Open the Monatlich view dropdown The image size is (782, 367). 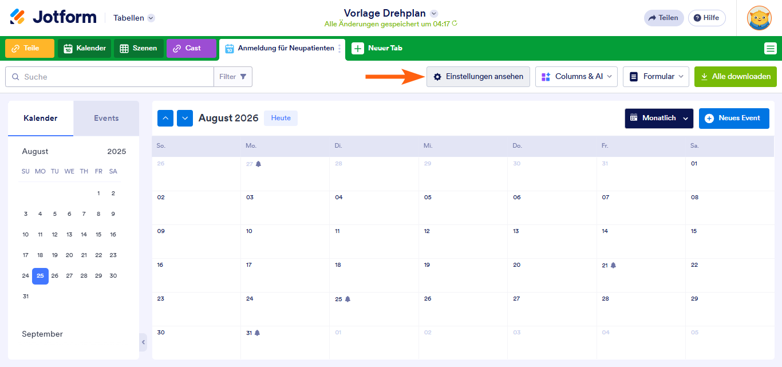point(659,119)
